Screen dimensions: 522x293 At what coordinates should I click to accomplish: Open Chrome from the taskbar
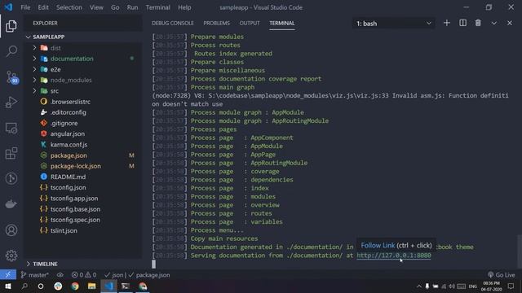click(x=75, y=286)
